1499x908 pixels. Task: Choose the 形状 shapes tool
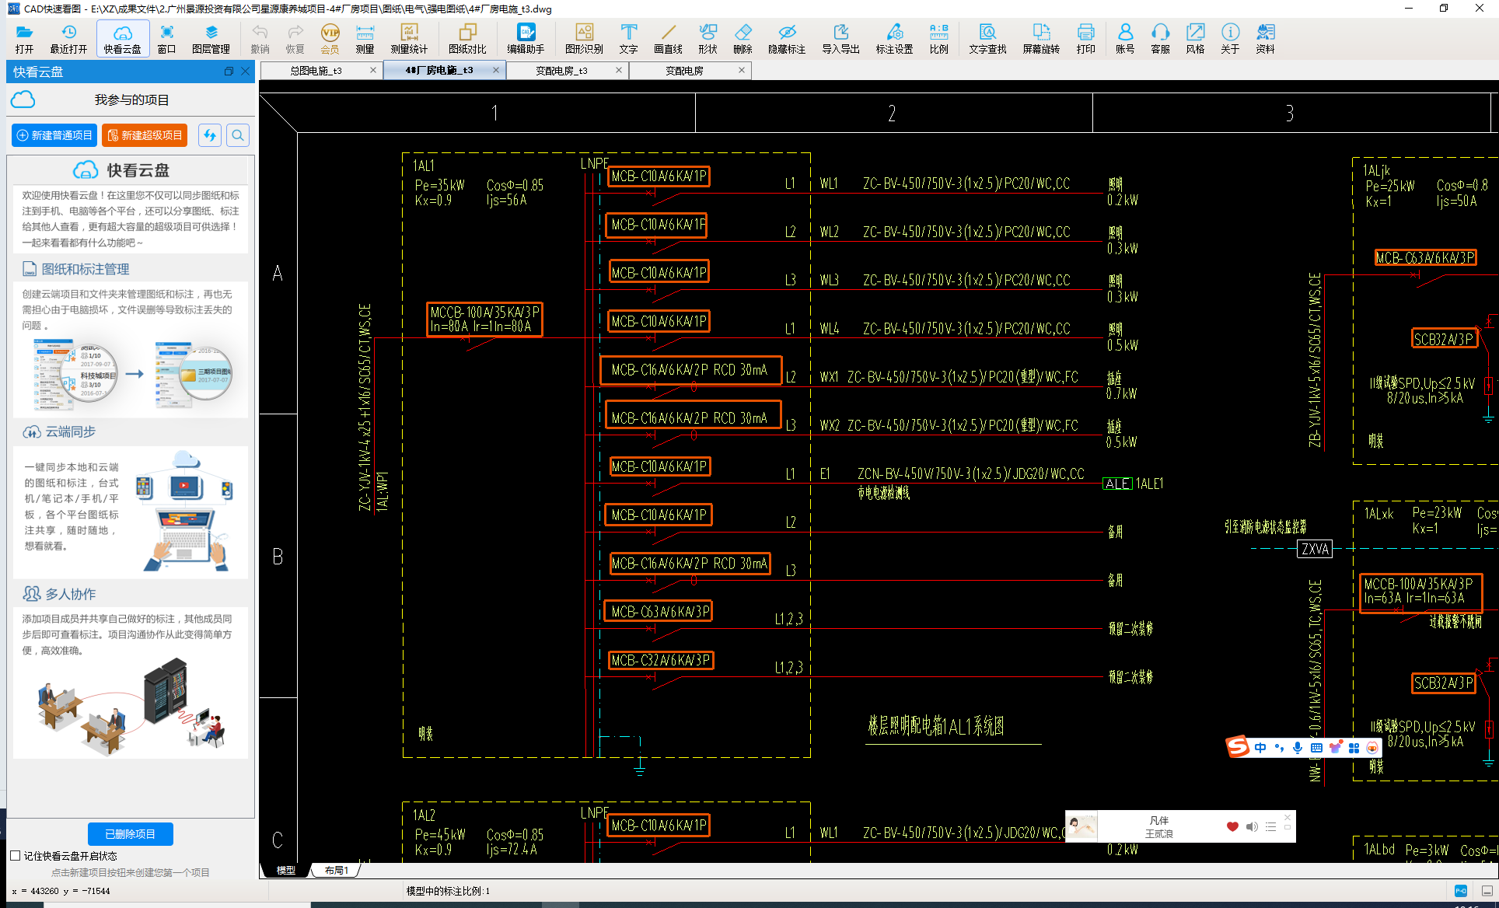pyautogui.click(x=708, y=38)
